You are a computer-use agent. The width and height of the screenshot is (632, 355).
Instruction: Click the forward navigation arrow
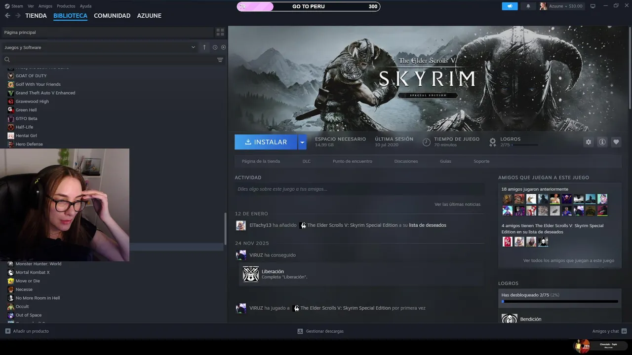[x=18, y=16]
